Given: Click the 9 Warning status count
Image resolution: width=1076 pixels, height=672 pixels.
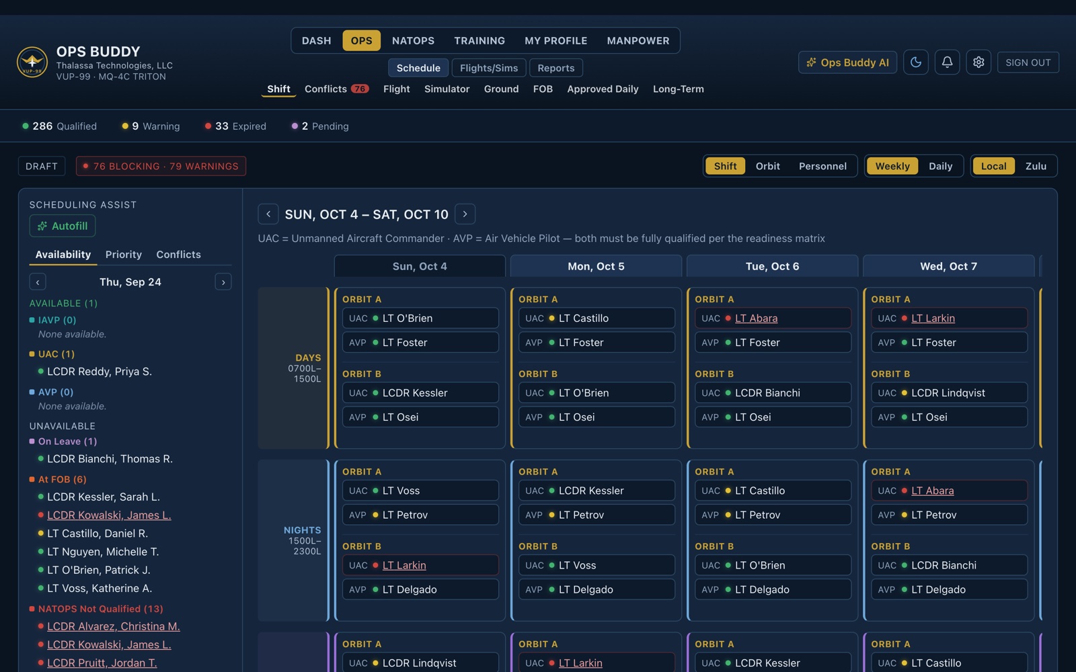Looking at the screenshot, I should click(x=151, y=126).
